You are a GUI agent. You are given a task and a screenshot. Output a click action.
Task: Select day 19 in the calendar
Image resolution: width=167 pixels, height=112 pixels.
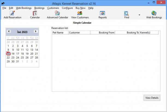point(27,54)
